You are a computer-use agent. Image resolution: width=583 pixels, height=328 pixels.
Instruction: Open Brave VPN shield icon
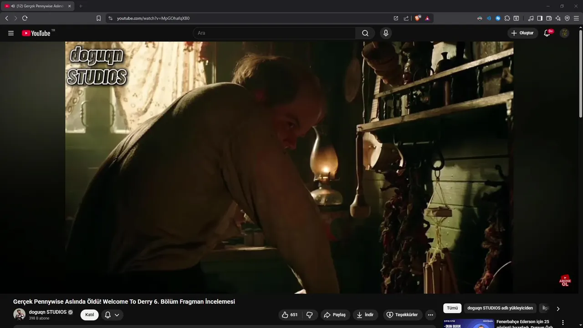[x=567, y=18]
